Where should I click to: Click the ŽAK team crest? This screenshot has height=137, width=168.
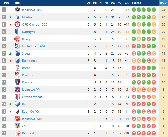(x=17, y=126)
